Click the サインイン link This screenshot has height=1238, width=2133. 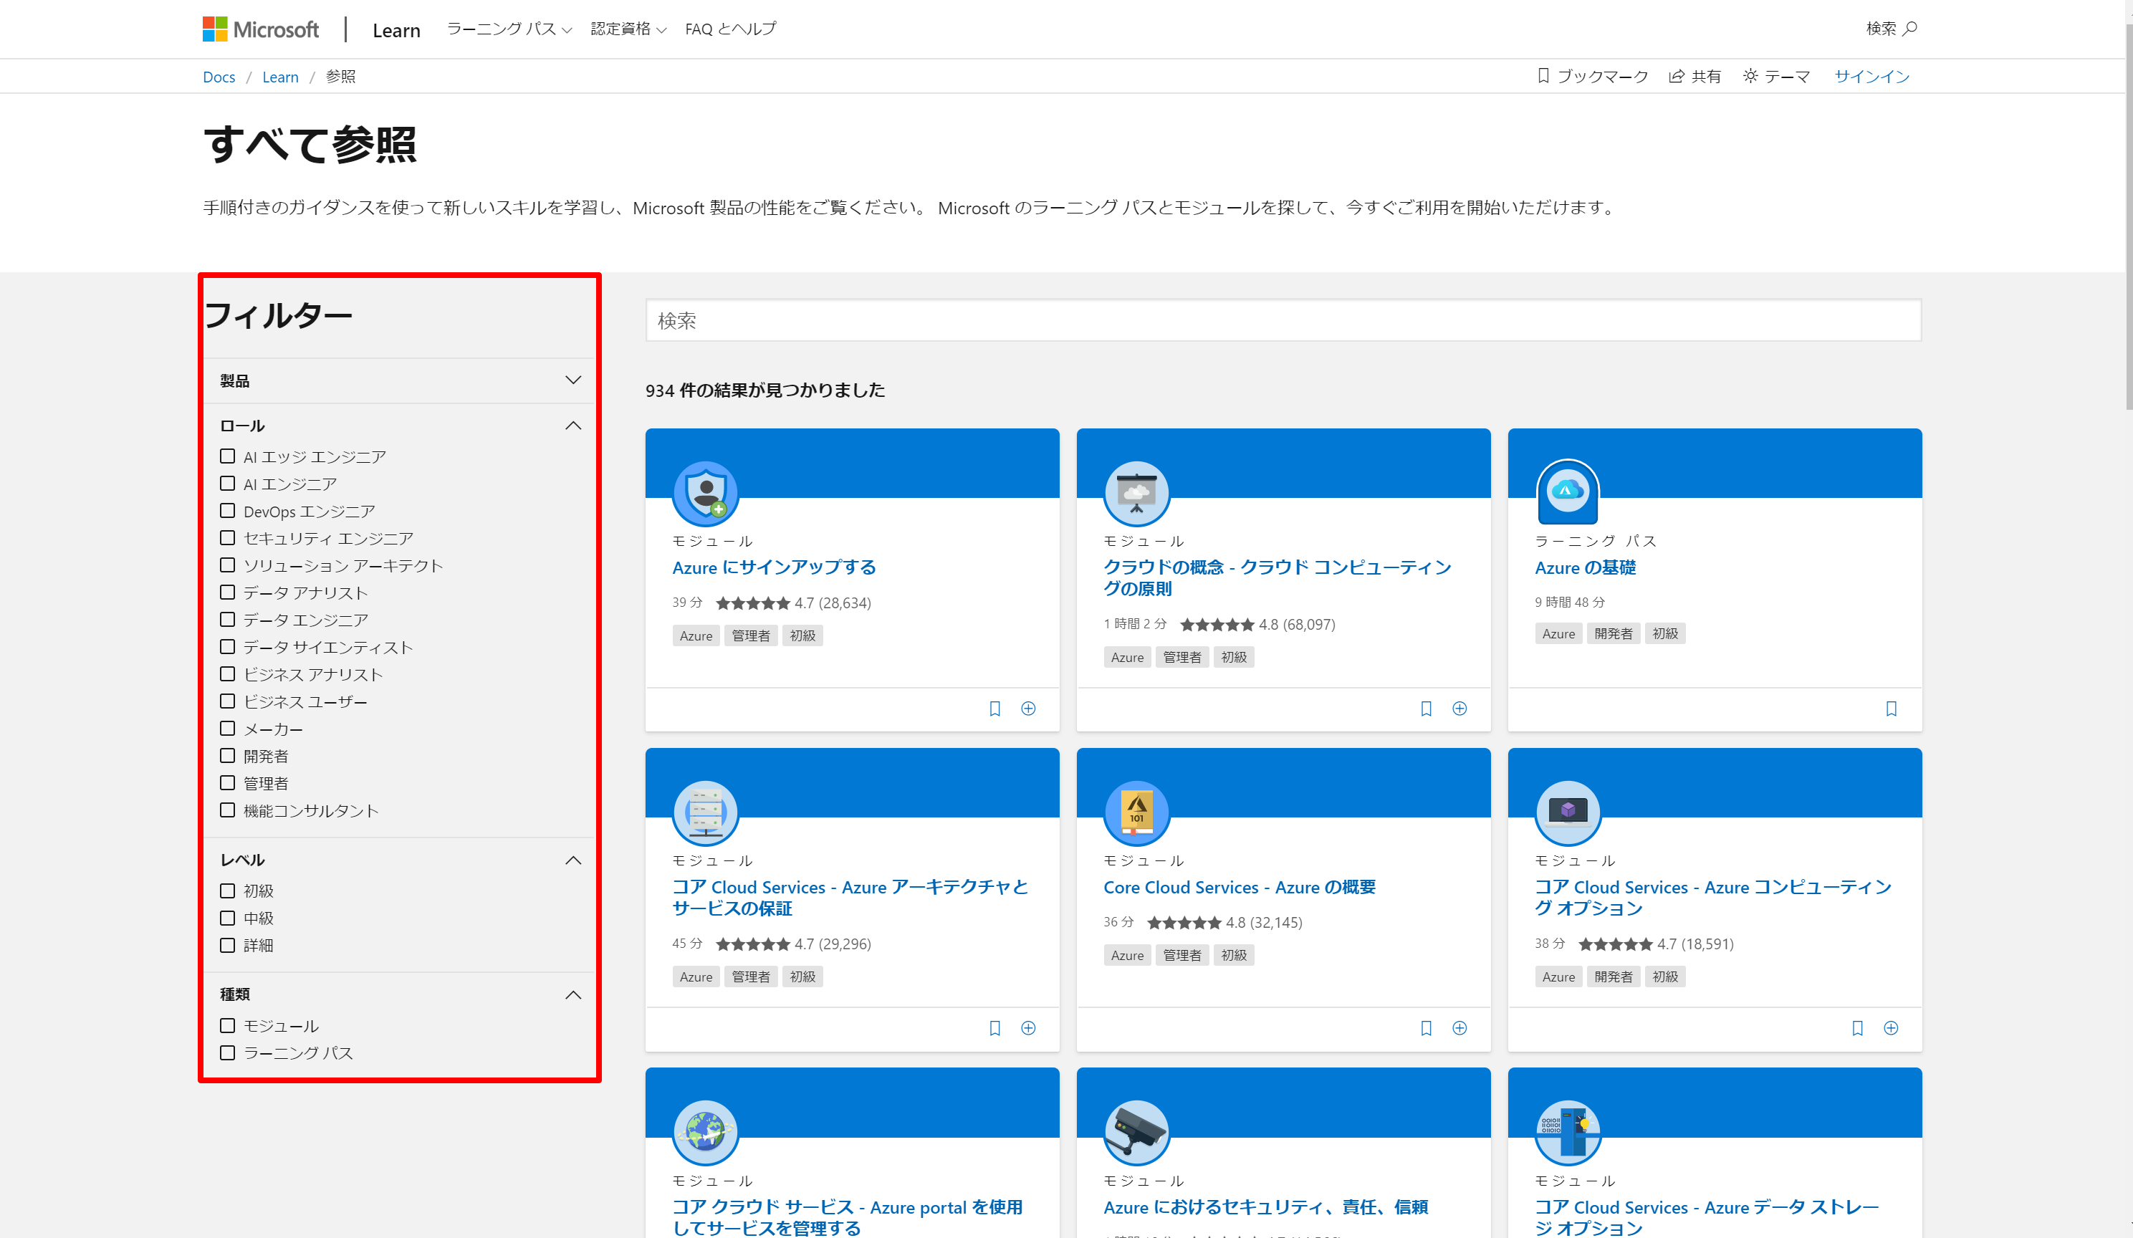[1871, 77]
